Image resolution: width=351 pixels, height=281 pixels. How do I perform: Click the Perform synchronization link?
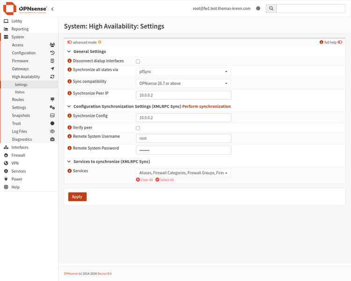tap(206, 106)
